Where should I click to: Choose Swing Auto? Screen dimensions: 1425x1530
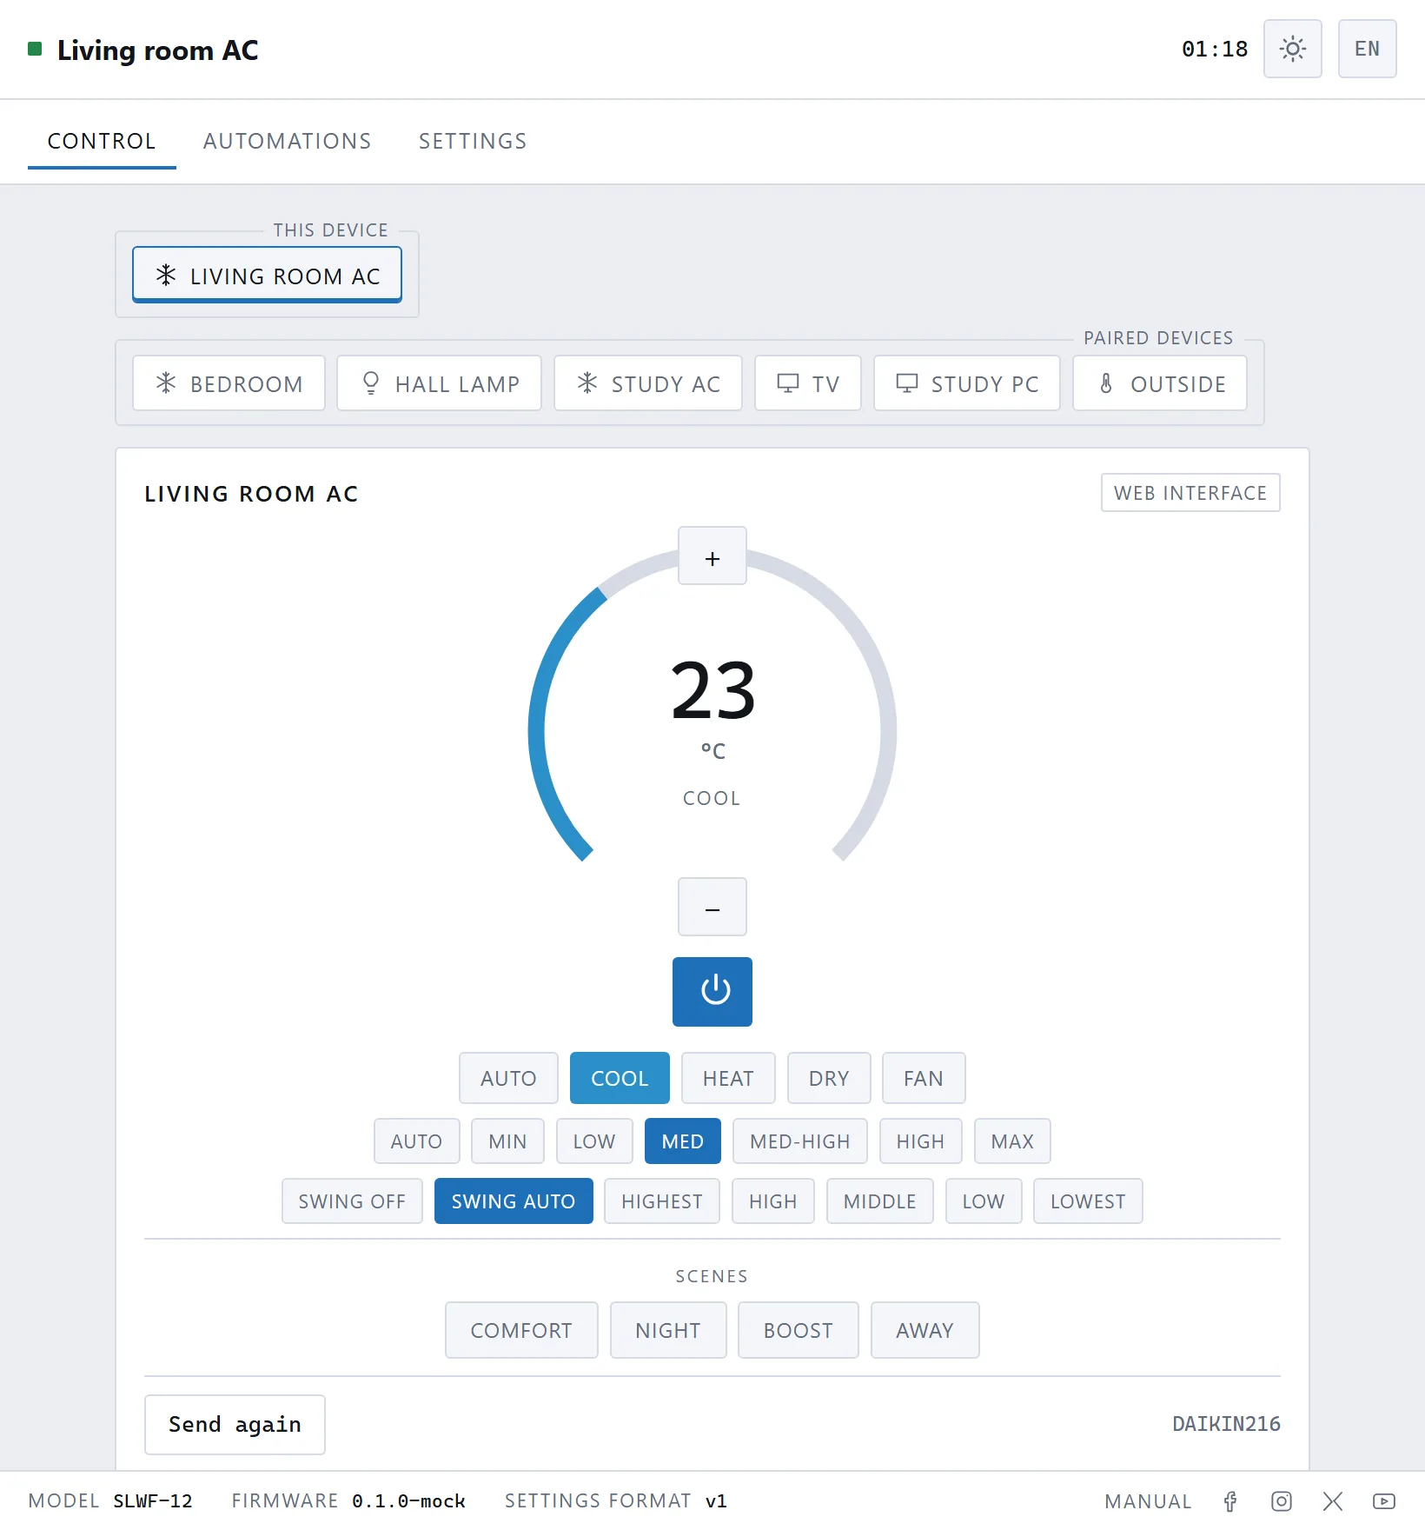pos(514,1201)
